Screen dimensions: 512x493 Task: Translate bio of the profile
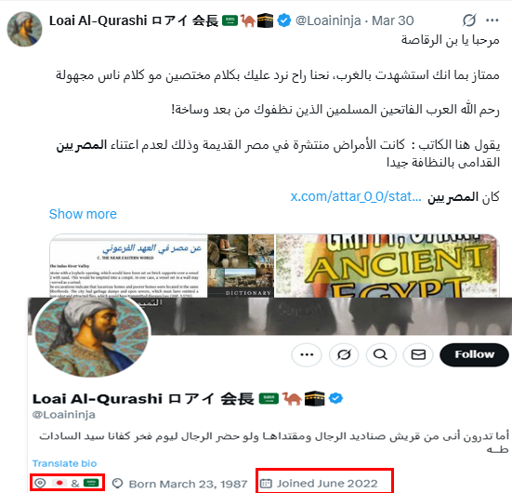[x=64, y=463]
